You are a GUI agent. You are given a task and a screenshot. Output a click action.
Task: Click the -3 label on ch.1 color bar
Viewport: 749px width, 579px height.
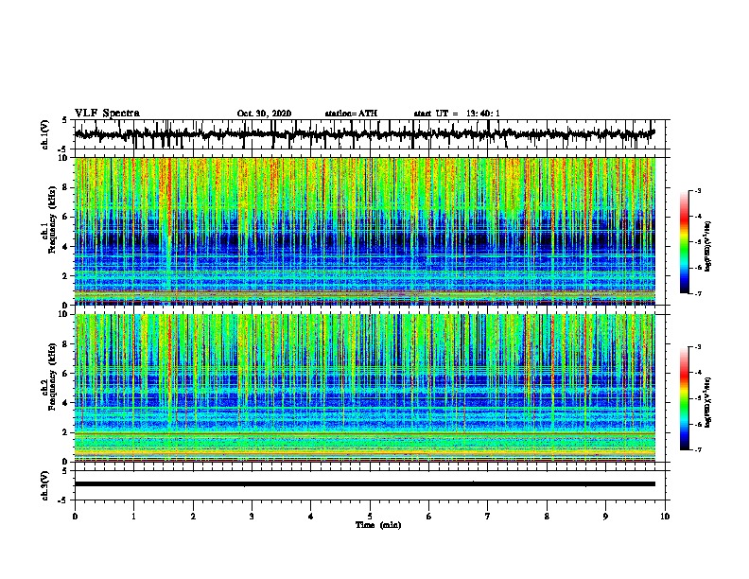pos(698,190)
